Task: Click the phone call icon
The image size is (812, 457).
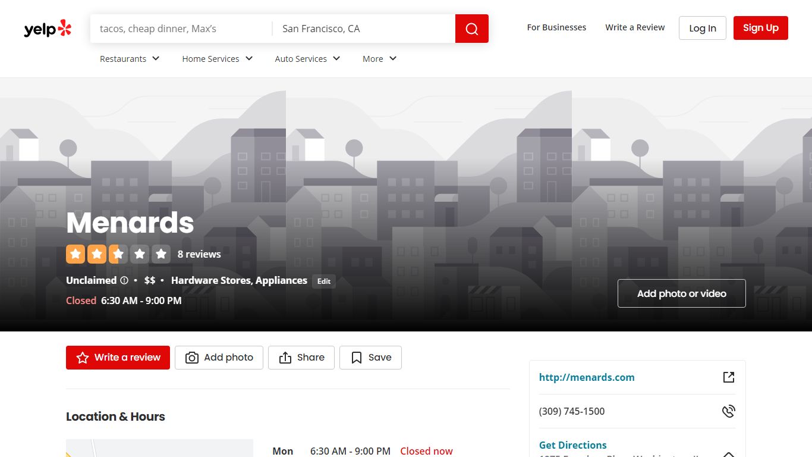Action: click(729, 411)
